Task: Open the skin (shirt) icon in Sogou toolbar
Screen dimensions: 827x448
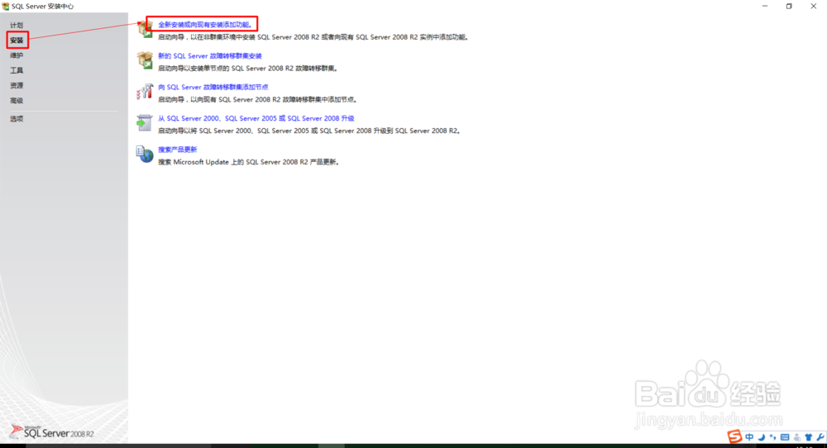Action: 809,437
